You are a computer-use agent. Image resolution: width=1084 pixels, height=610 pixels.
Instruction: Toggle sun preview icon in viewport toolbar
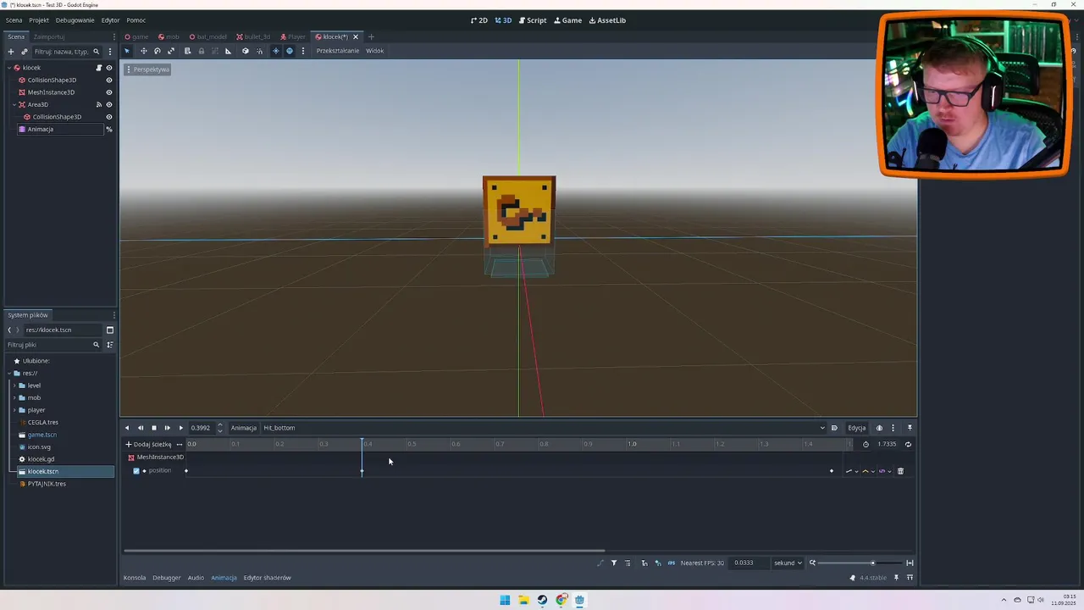point(275,51)
